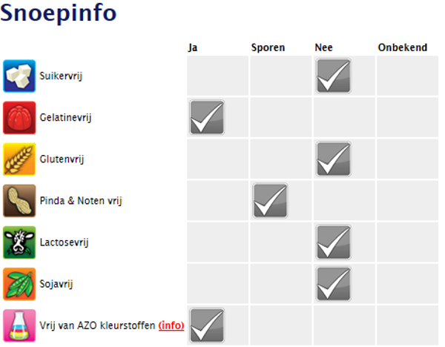445x347 pixels.
Task: Click the Sporen column header
Action: [x=268, y=47]
